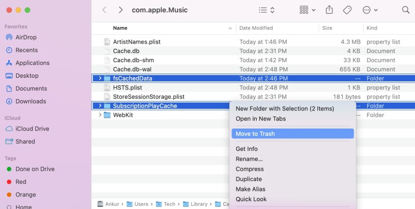Image resolution: width=415 pixels, height=209 pixels.
Task: Go back with the left chevron button
Action: (104, 10)
